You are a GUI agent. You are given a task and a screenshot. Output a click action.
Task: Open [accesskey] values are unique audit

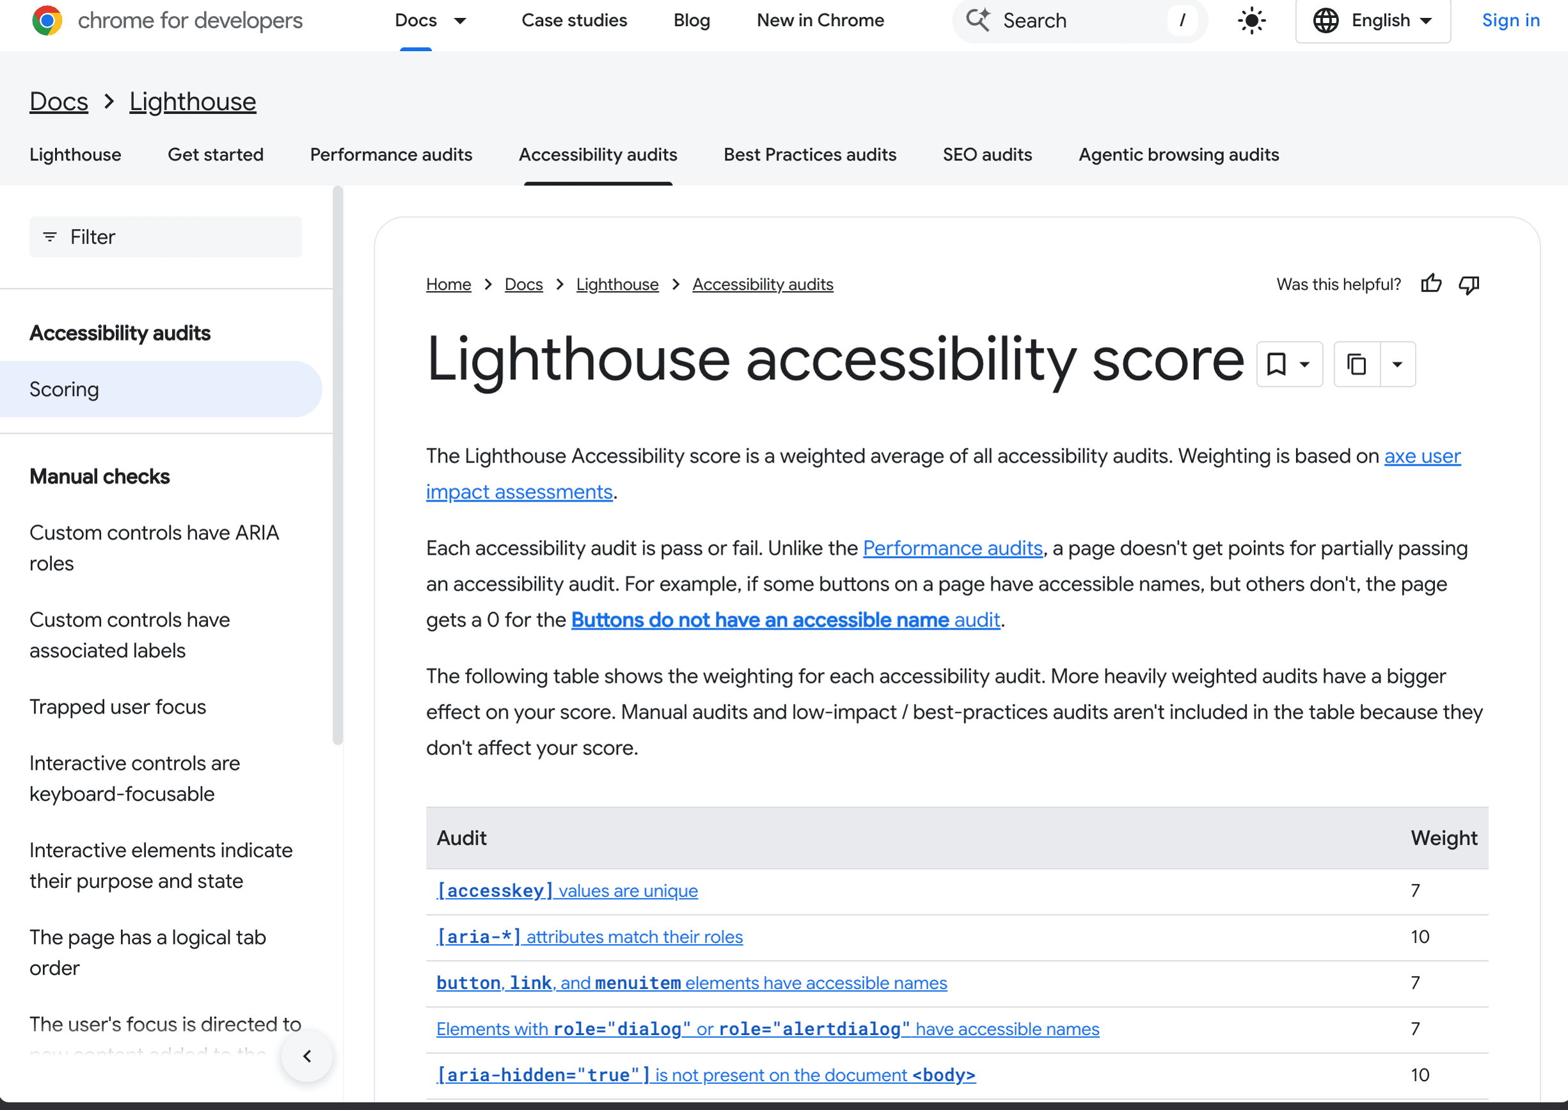pyautogui.click(x=567, y=891)
